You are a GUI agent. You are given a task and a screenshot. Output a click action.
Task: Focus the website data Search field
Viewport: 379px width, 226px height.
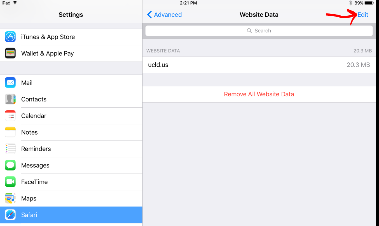click(x=259, y=31)
